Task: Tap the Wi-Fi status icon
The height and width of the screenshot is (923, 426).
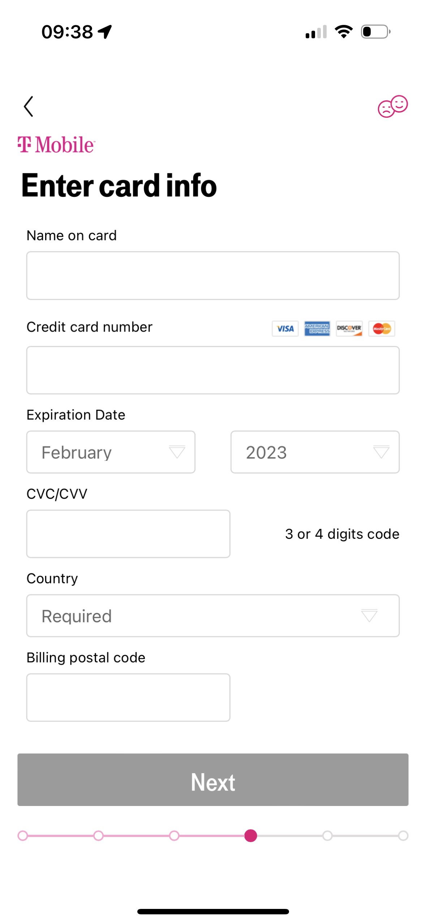Action: click(x=344, y=32)
